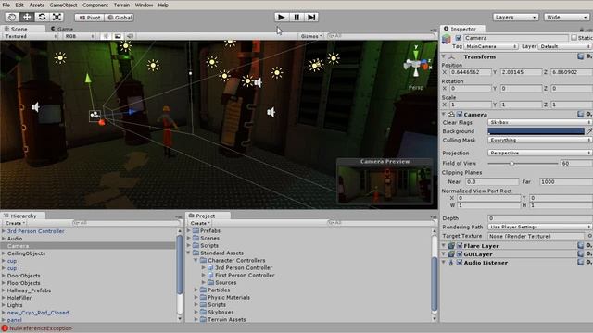Open the Culling Mask dropdown
This screenshot has height=333, width=593.
point(539,140)
